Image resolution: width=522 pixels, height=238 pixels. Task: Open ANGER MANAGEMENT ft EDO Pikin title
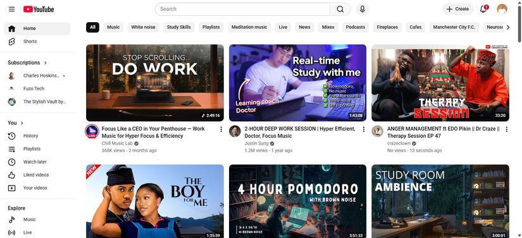pyautogui.click(x=444, y=132)
